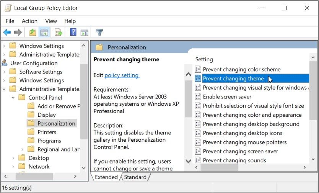This screenshot has height=193, width=319.
Task: Click settings list scroll up arrow
Action: click(313, 58)
